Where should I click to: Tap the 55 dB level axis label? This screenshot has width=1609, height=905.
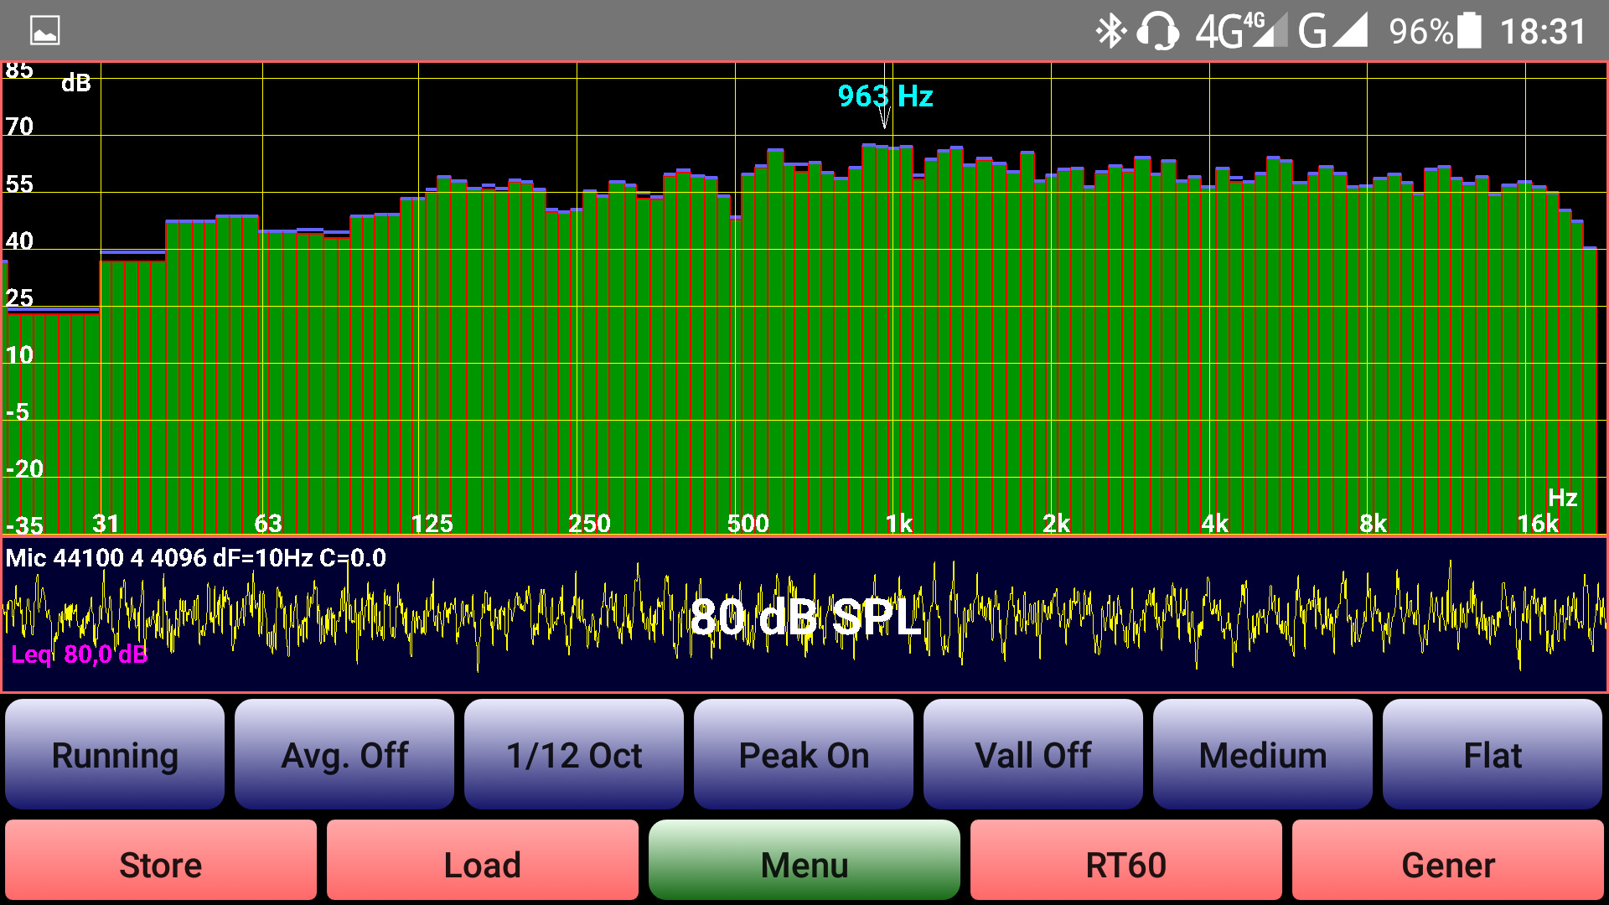(x=19, y=184)
